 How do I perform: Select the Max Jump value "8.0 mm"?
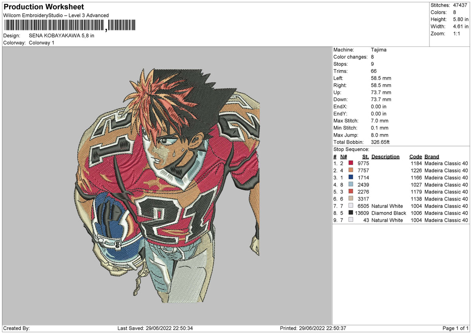(x=380, y=135)
